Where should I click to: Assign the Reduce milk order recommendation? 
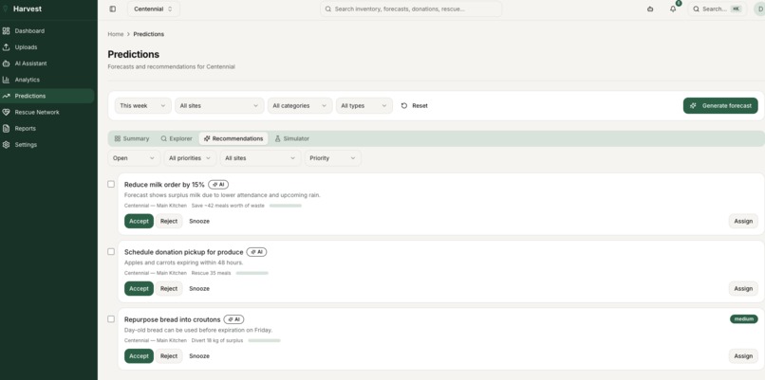pos(743,221)
